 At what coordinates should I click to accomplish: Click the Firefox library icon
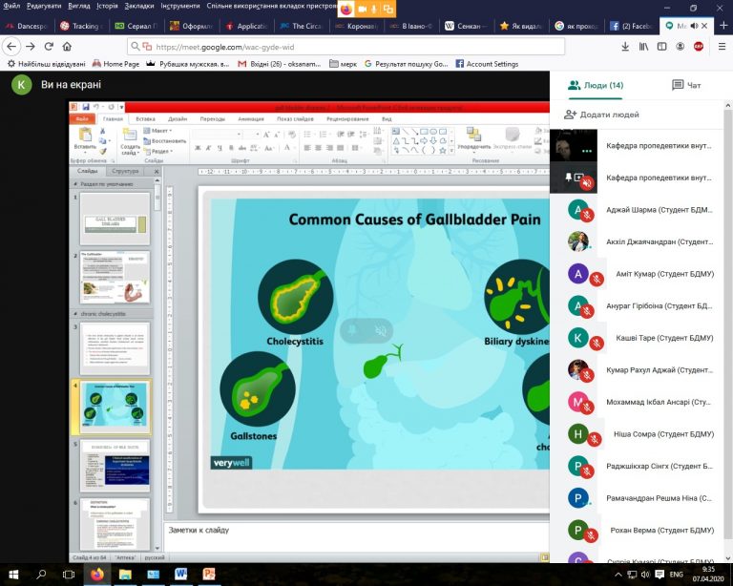click(645, 46)
